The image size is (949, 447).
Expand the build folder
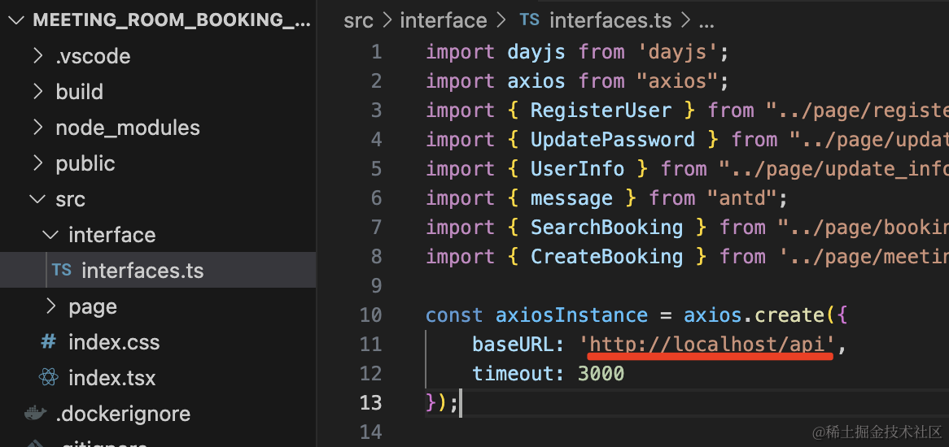click(x=37, y=92)
